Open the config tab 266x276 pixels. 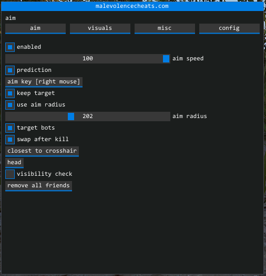229,28
